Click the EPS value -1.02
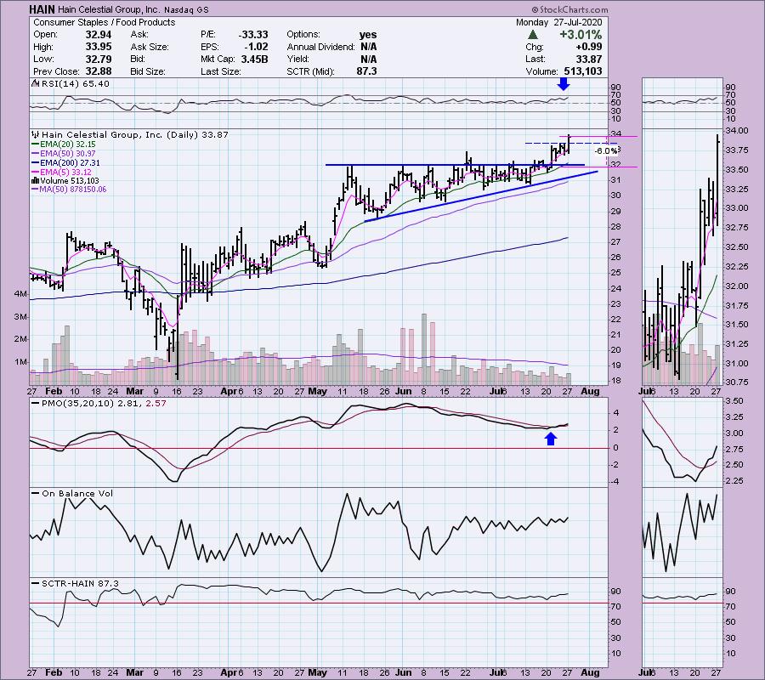The height and width of the screenshot is (680, 765). [256, 47]
